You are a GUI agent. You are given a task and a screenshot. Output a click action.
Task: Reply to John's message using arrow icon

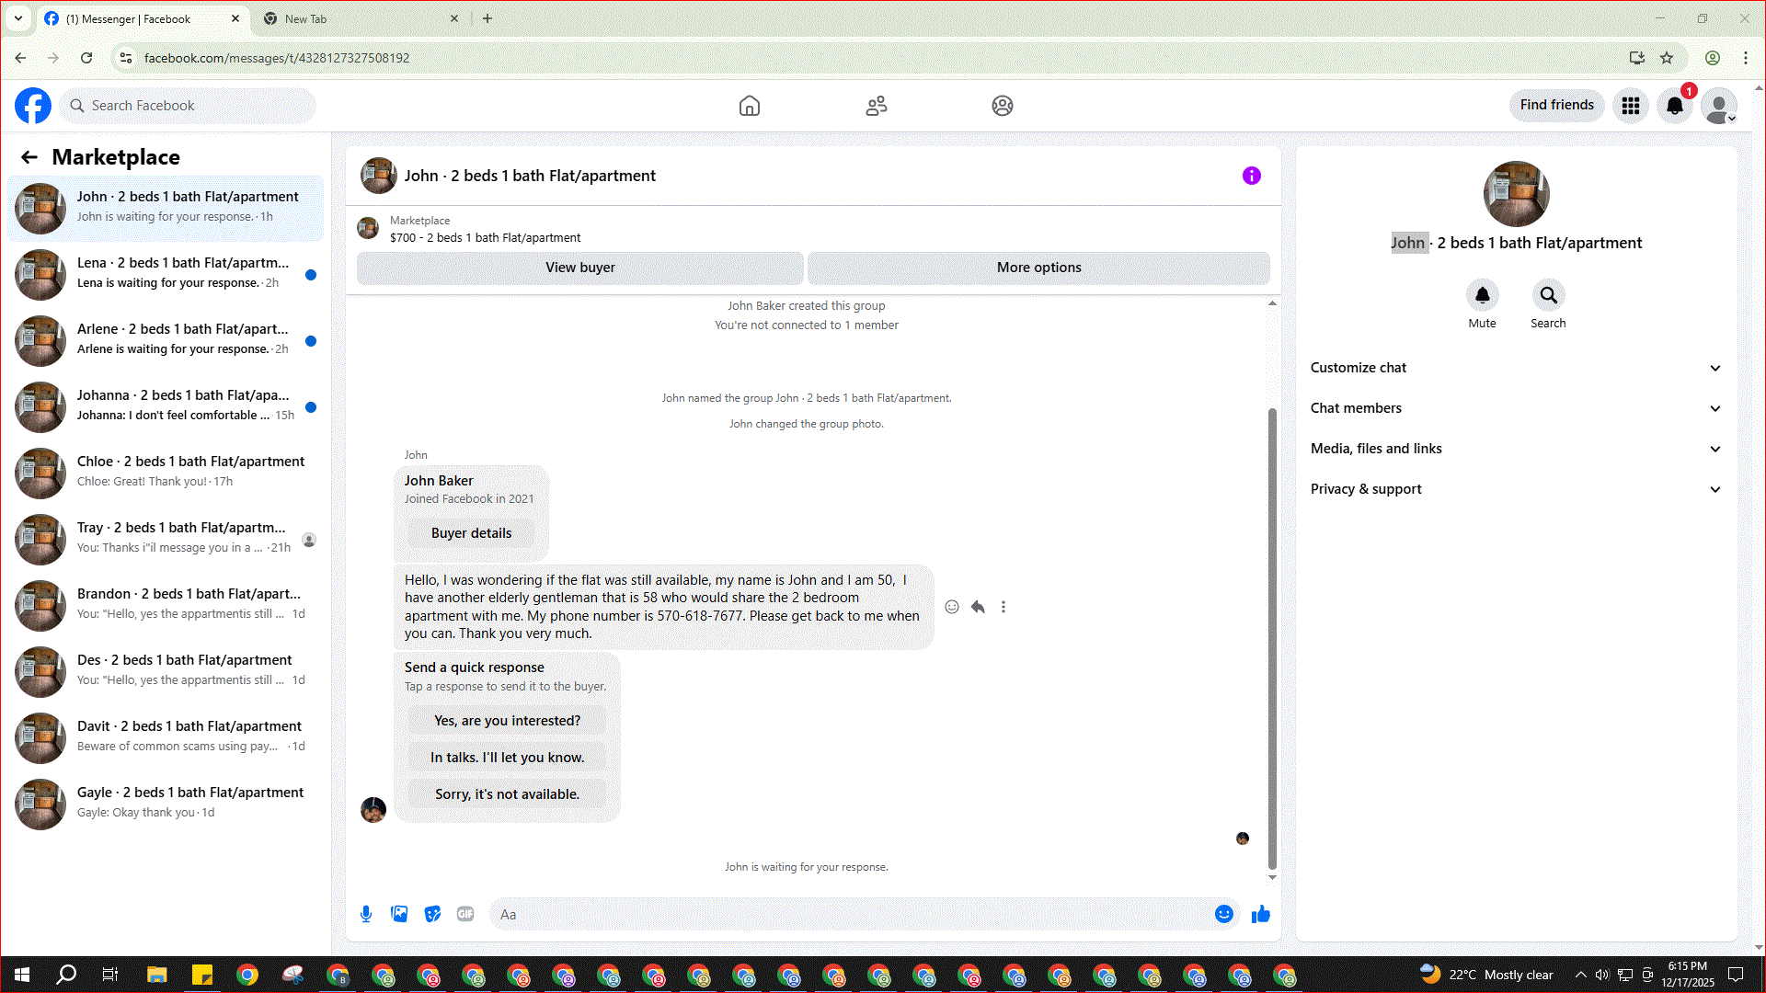(x=978, y=607)
